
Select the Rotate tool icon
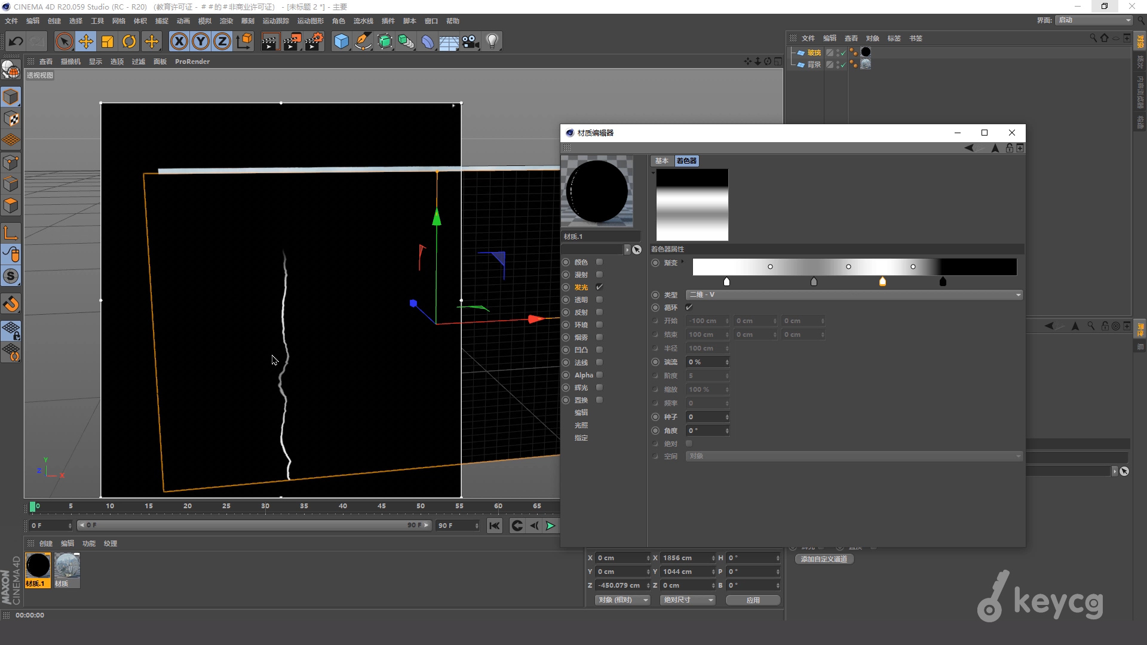(129, 41)
